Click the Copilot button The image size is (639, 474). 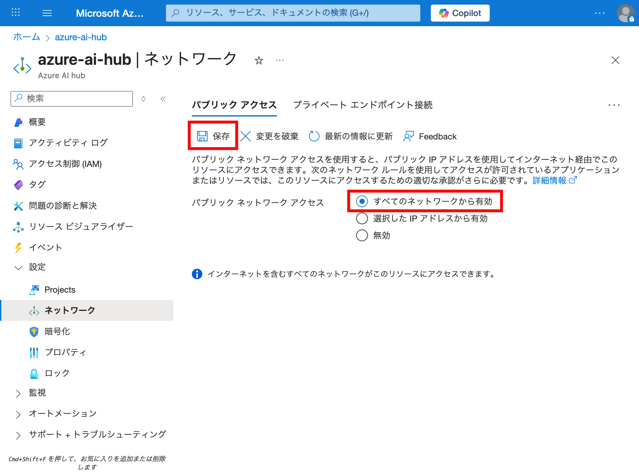460,13
